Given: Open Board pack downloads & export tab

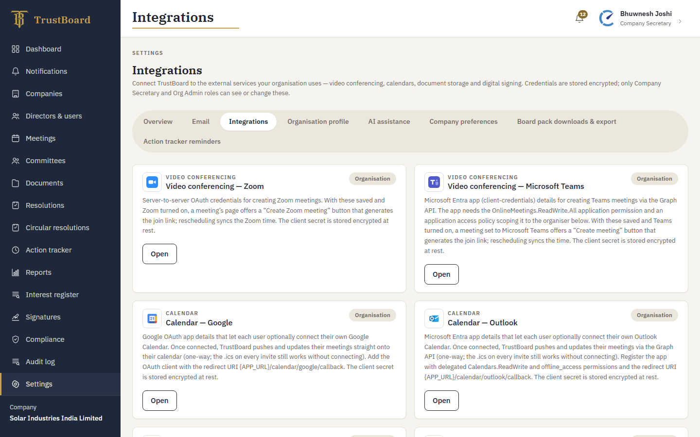Looking at the screenshot, I should coord(567,121).
